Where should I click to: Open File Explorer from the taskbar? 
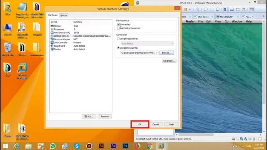point(28,146)
